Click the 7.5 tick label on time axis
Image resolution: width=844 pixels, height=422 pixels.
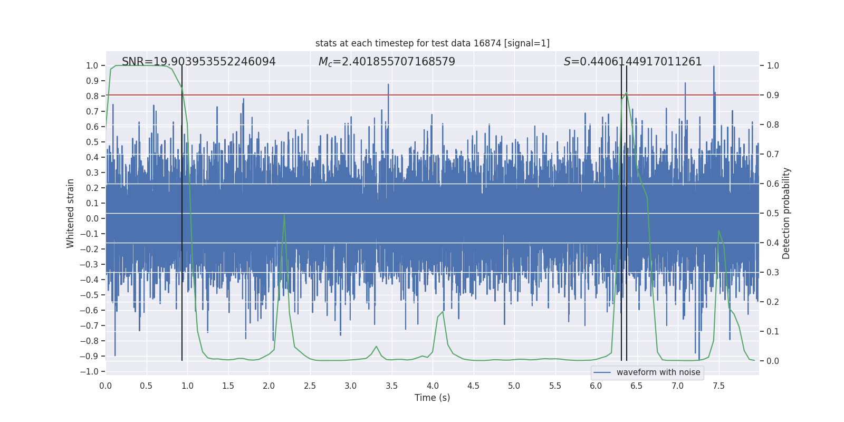point(718,386)
